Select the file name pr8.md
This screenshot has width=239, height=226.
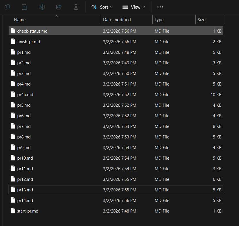[x=24, y=137]
